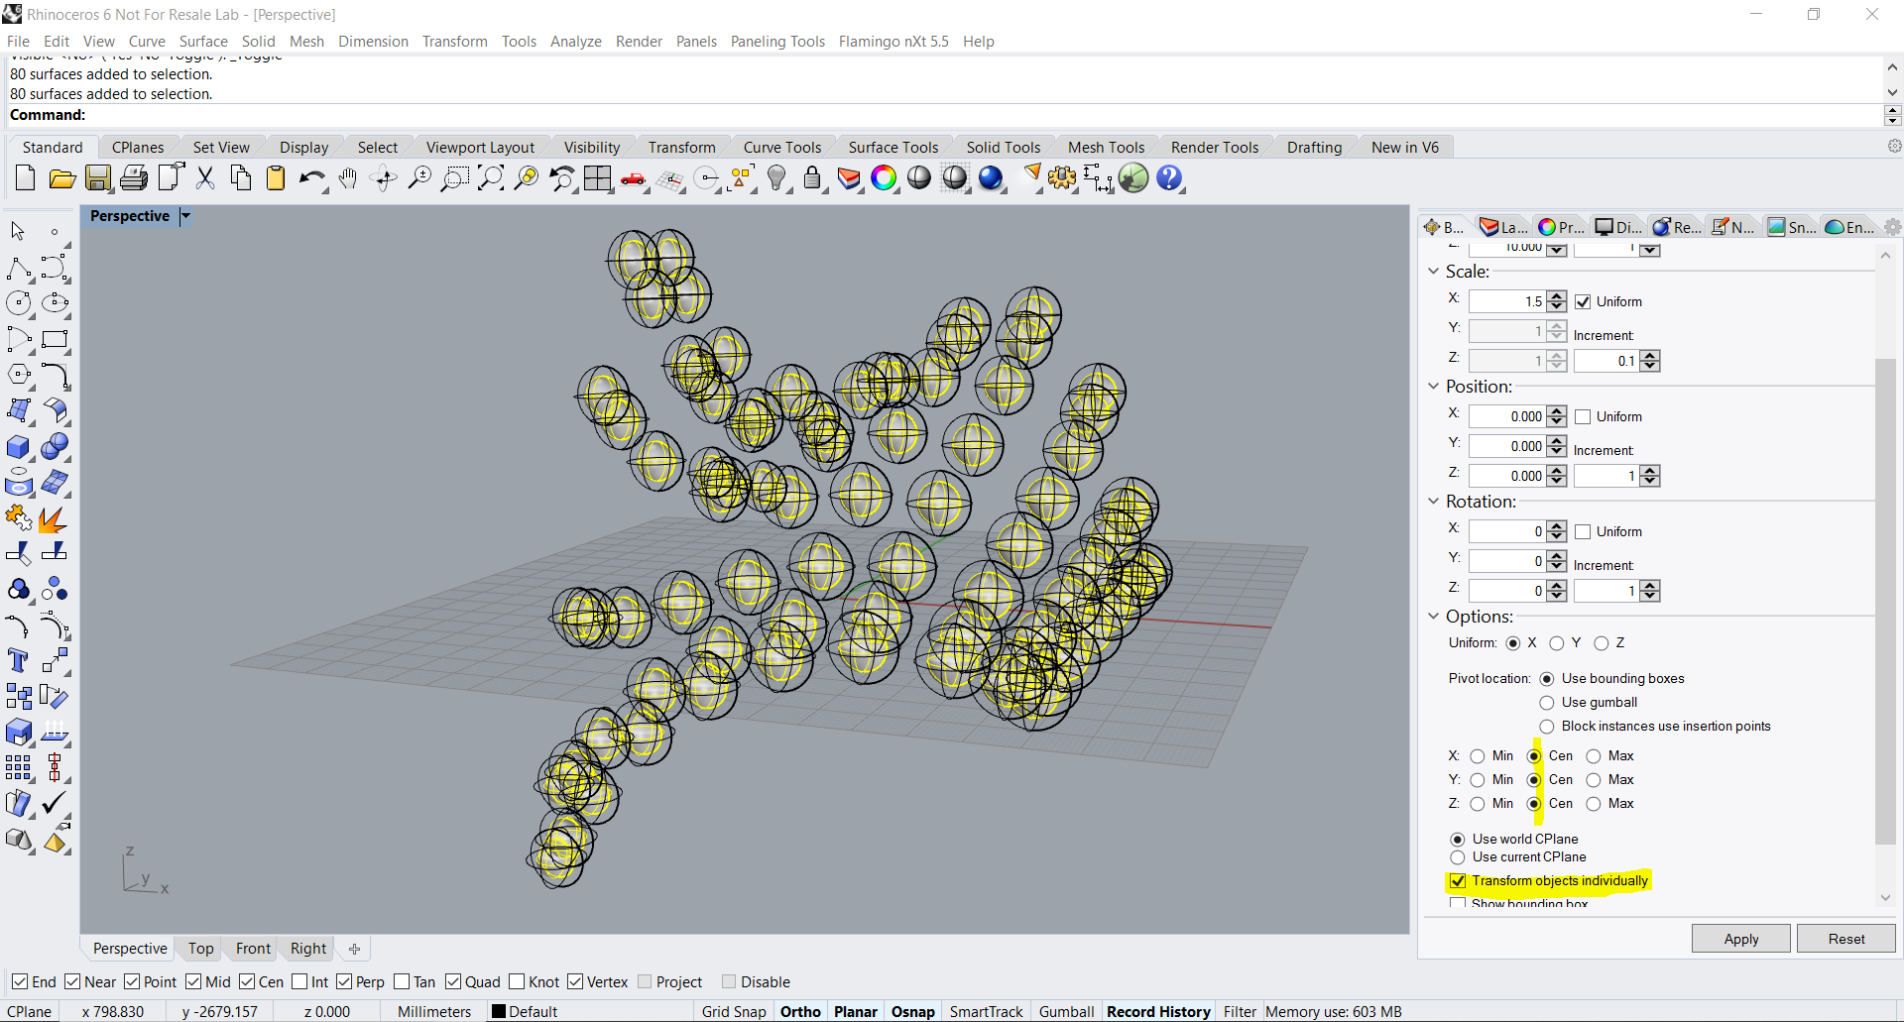This screenshot has width=1904, height=1022.
Task: Open the Surface menu
Action: click(x=203, y=42)
